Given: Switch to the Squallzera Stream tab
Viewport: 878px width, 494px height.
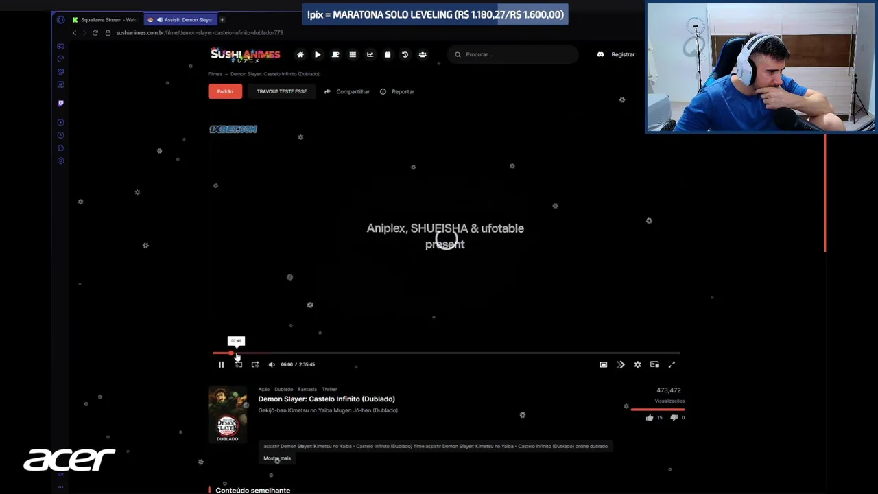Looking at the screenshot, I should pyautogui.click(x=104, y=20).
